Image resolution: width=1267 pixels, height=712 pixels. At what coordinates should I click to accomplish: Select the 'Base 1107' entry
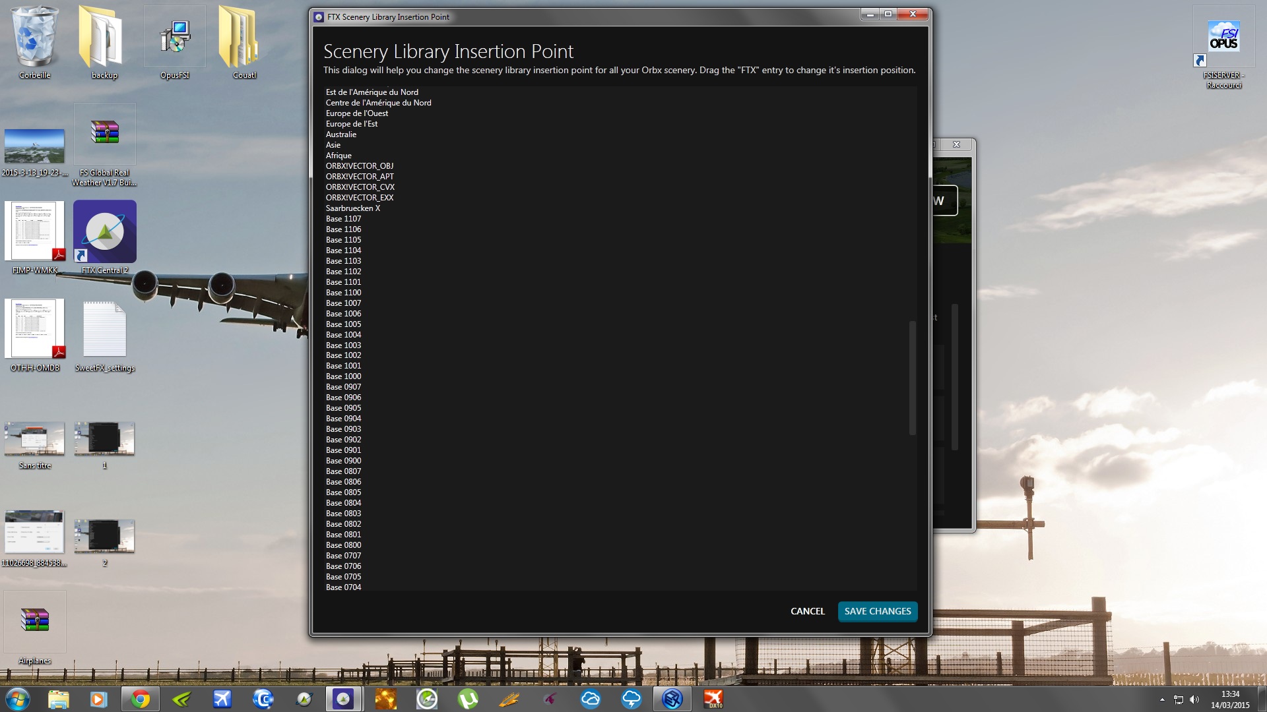(x=344, y=219)
